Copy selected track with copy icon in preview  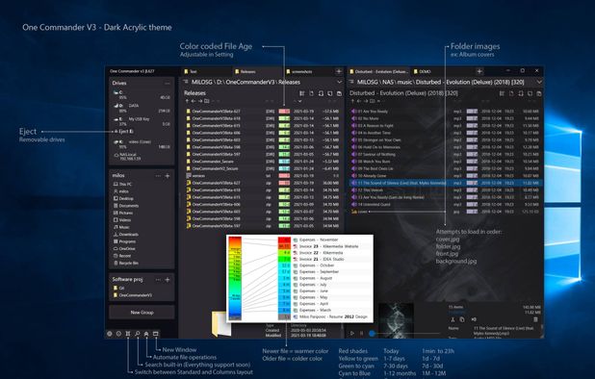coord(462,319)
